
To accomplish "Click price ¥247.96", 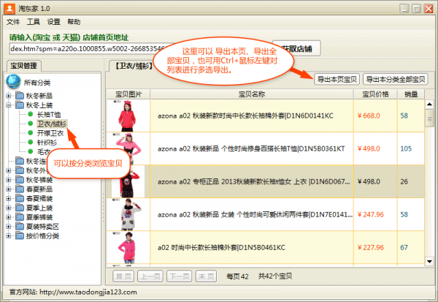I will pyautogui.click(x=371, y=215).
